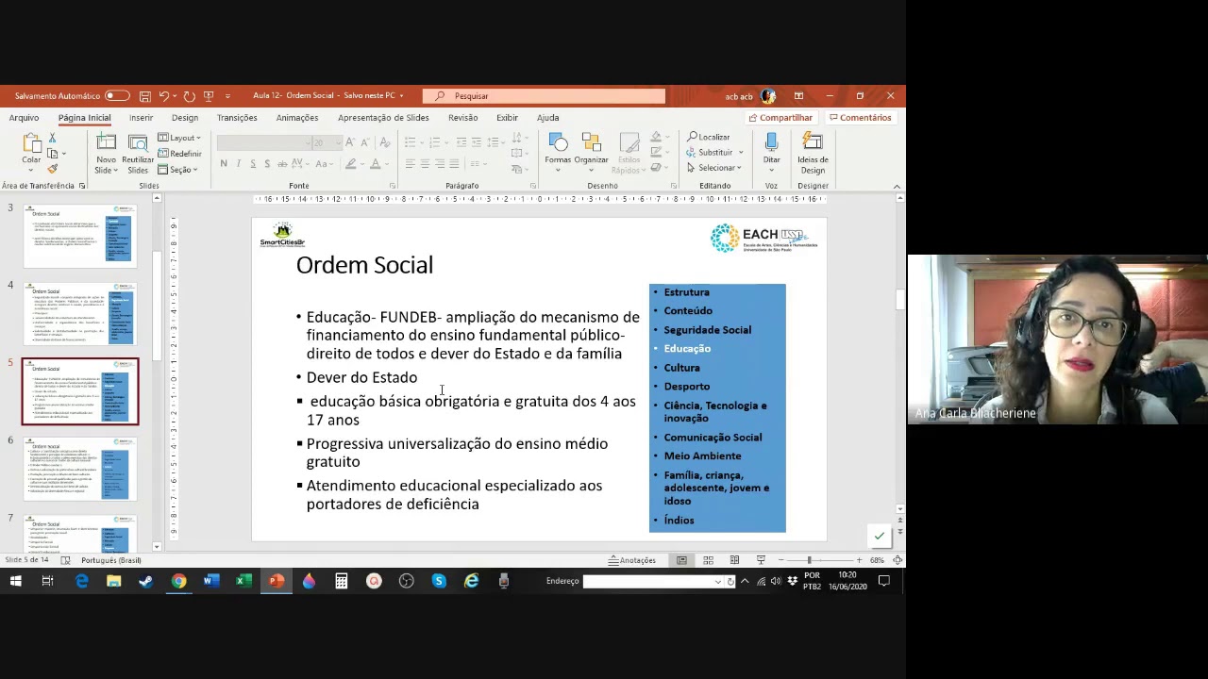Click the Redefinir button
This screenshot has width=1208, height=679.
coord(179,154)
